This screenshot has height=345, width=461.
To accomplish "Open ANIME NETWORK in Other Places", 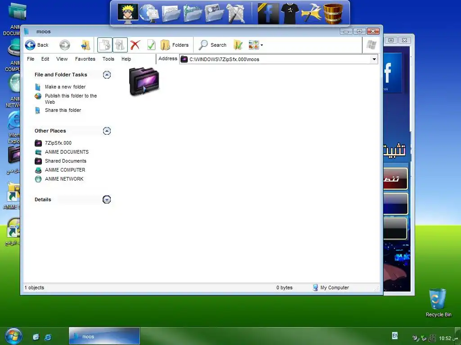I will [x=64, y=179].
